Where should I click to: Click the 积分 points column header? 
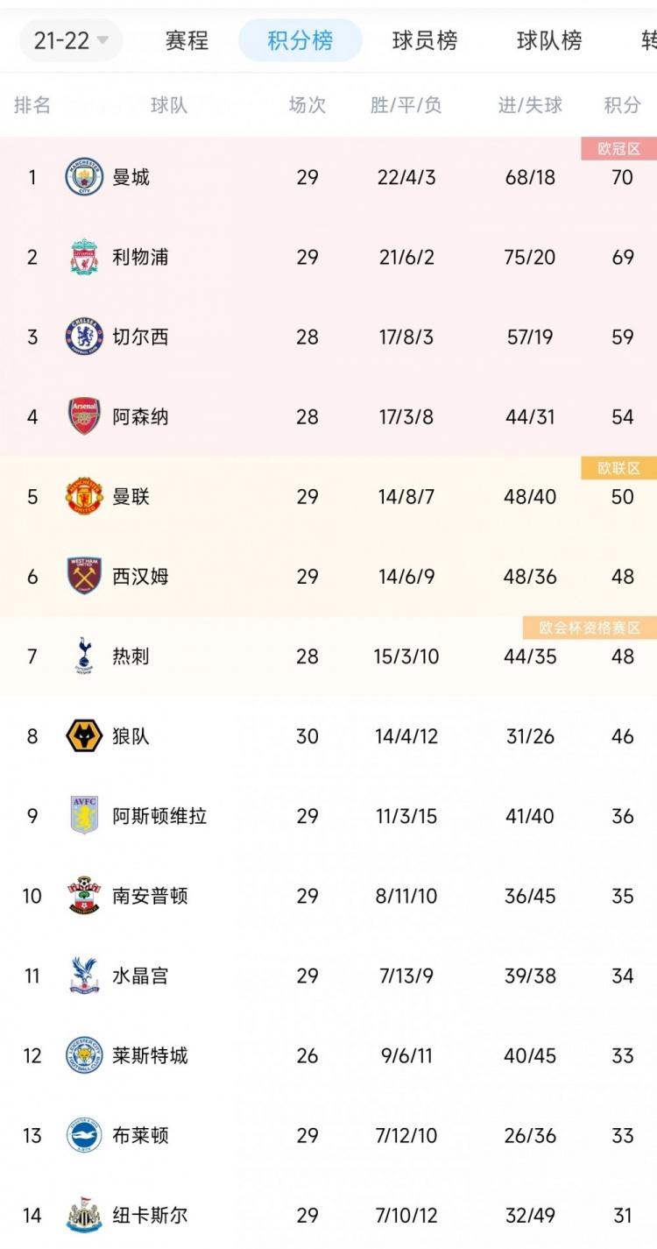[621, 105]
